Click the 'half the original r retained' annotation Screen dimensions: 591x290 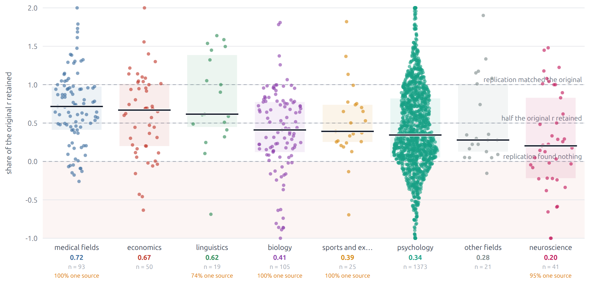tap(542, 118)
